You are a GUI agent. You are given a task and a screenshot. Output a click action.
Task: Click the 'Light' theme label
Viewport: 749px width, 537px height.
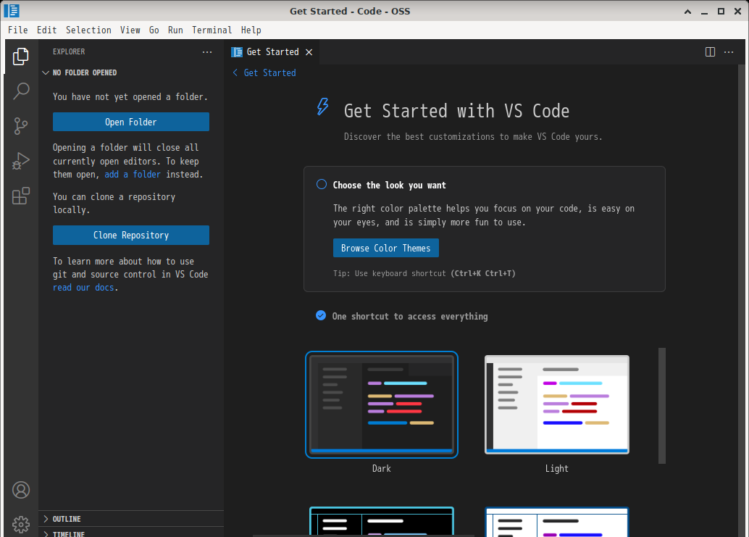[x=556, y=469]
